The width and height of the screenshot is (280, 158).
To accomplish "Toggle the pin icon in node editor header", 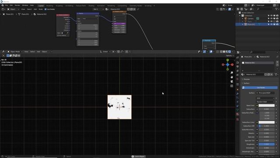I will coord(138,9).
